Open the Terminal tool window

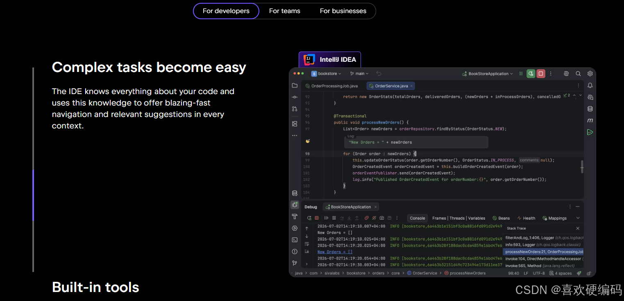coord(295,240)
